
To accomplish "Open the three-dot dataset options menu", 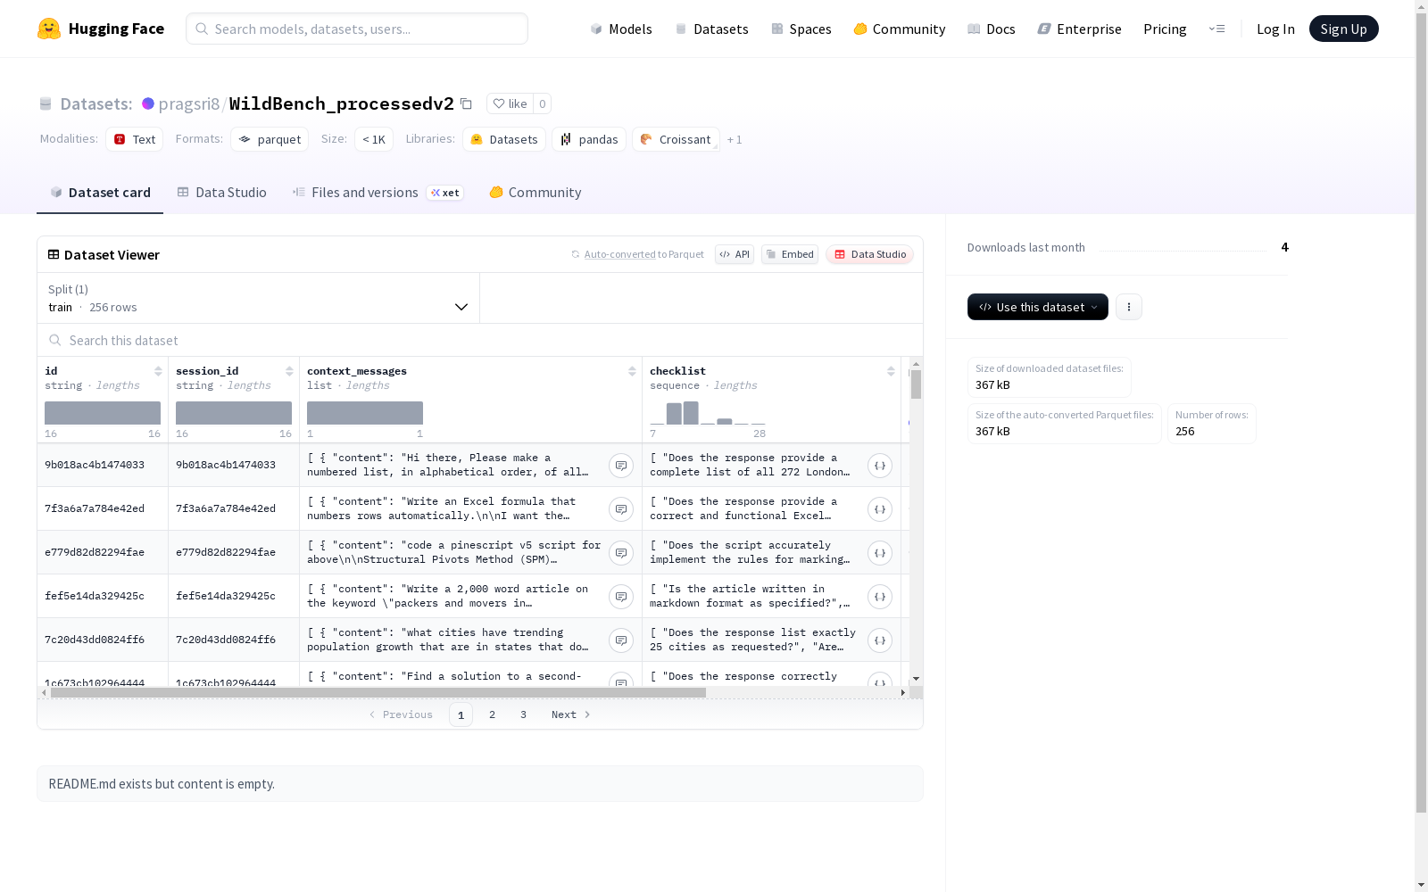I will pyautogui.click(x=1129, y=307).
